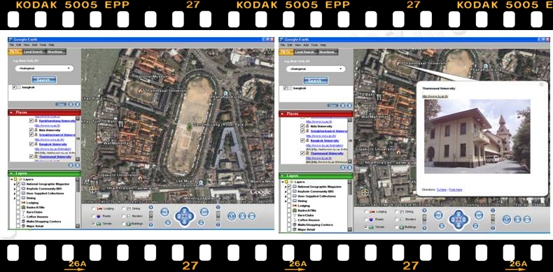Click the Lak Muang placemark icon

click(x=201, y=182)
